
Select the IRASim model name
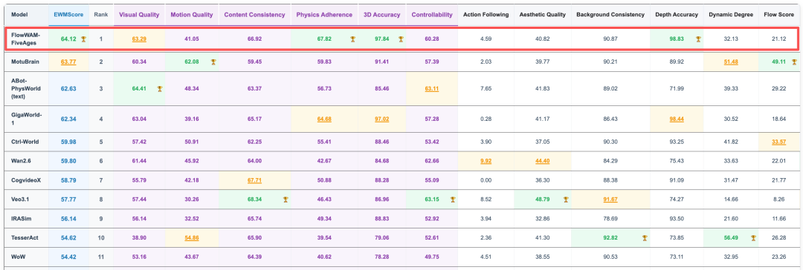pos(21,218)
